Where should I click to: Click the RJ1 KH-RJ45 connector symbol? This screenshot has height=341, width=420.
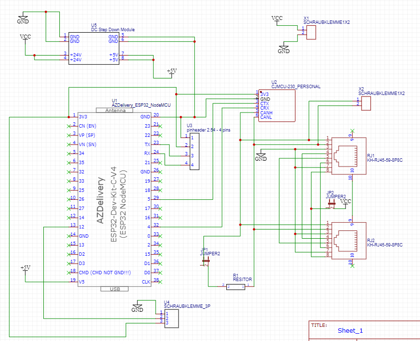[x=349, y=156]
